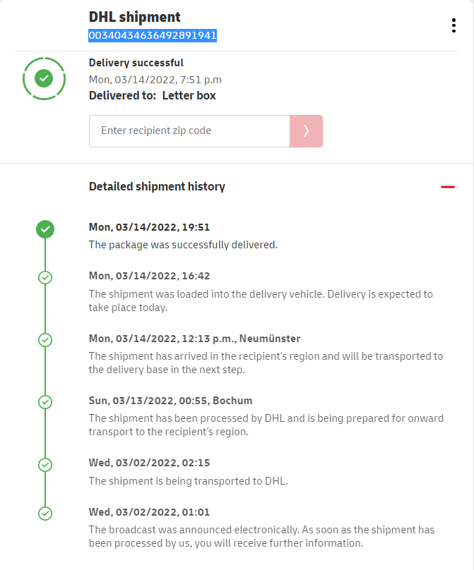
Task: Click the timeline checkmark for Bochum event
Action: coord(45,402)
